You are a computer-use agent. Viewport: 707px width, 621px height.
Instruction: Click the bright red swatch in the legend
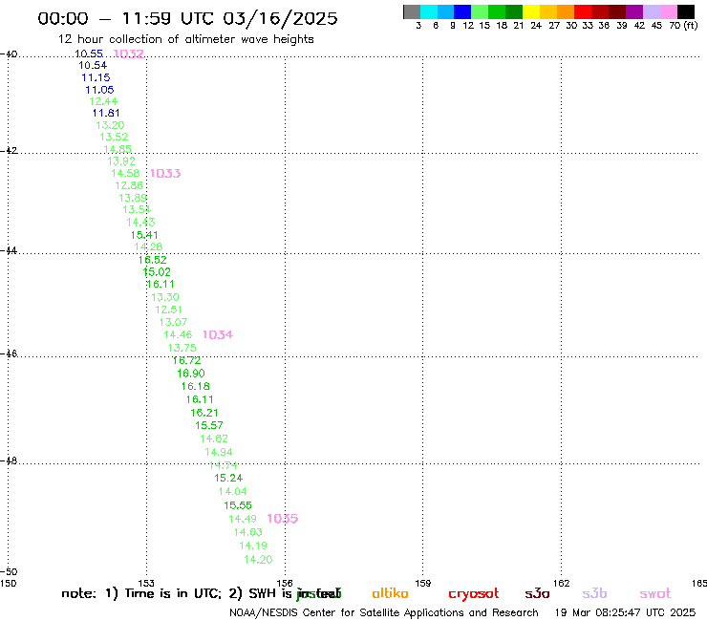(x=583, y=11)
